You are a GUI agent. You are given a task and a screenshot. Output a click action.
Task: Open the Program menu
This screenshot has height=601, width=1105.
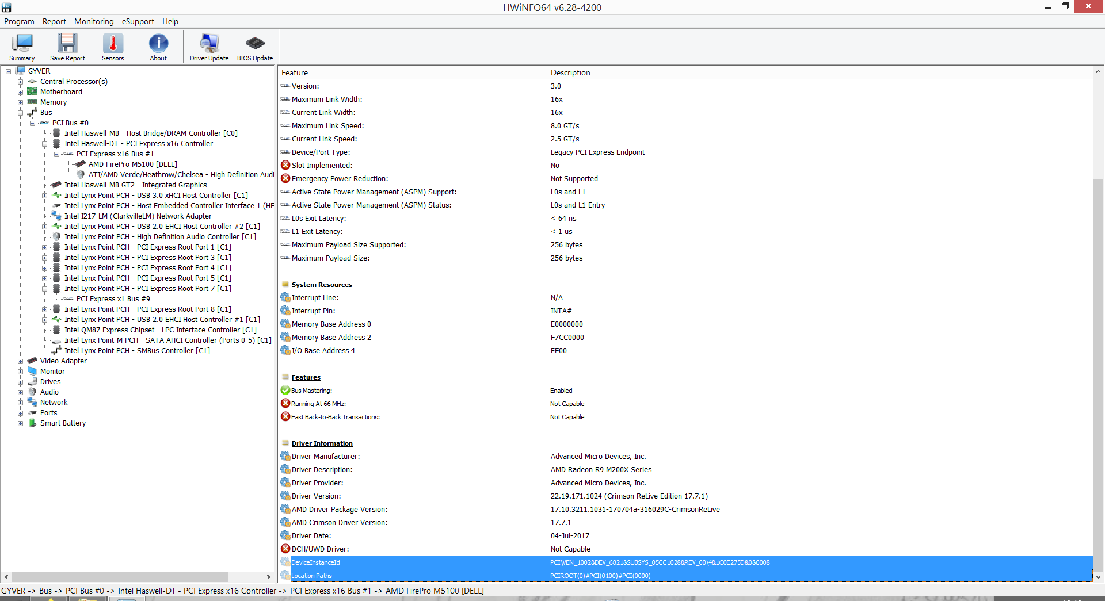[x=19, y=21]
